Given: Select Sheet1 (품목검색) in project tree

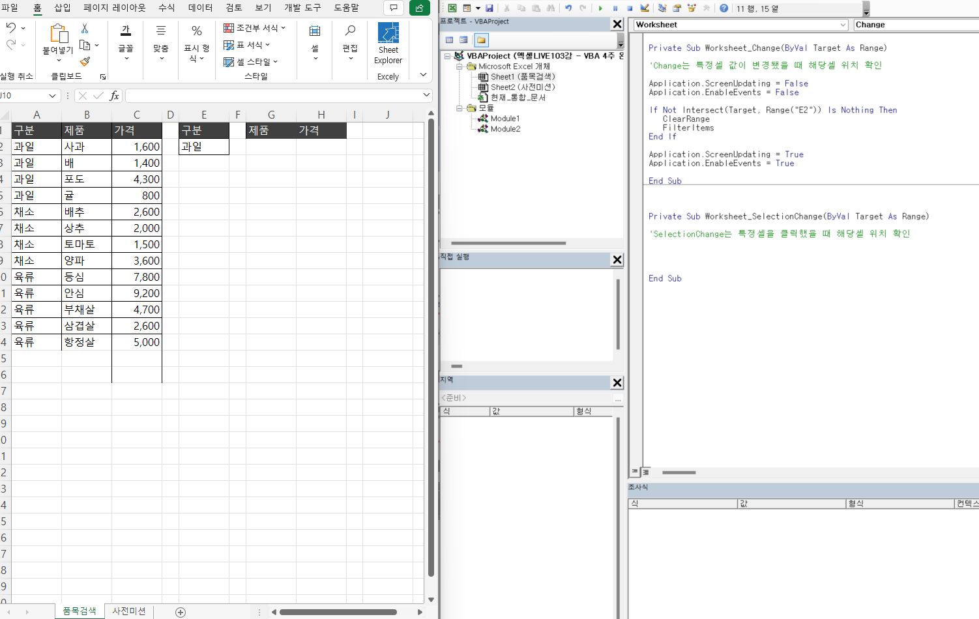Looking at the screenshot, I should 523,77.
